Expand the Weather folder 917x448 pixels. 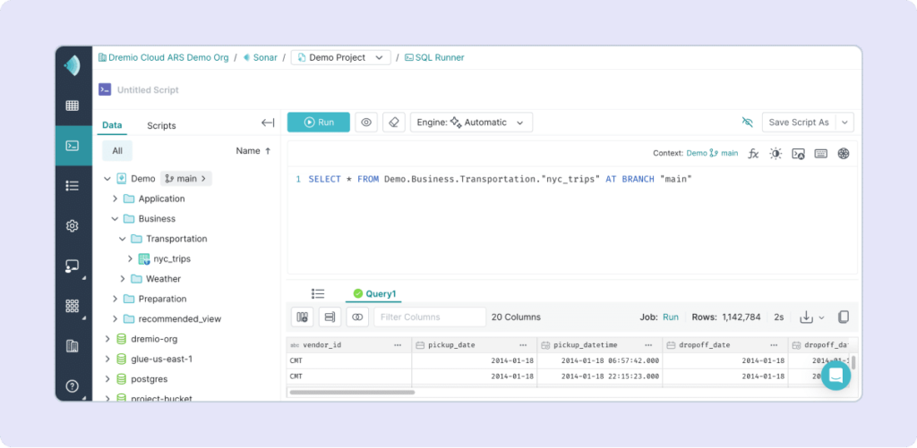point(123,279)
